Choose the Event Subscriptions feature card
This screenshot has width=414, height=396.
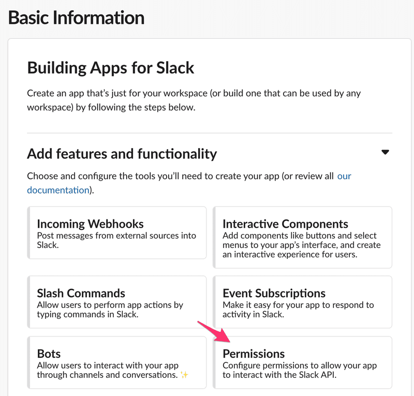pyautogui.click(x=302, y=302)
